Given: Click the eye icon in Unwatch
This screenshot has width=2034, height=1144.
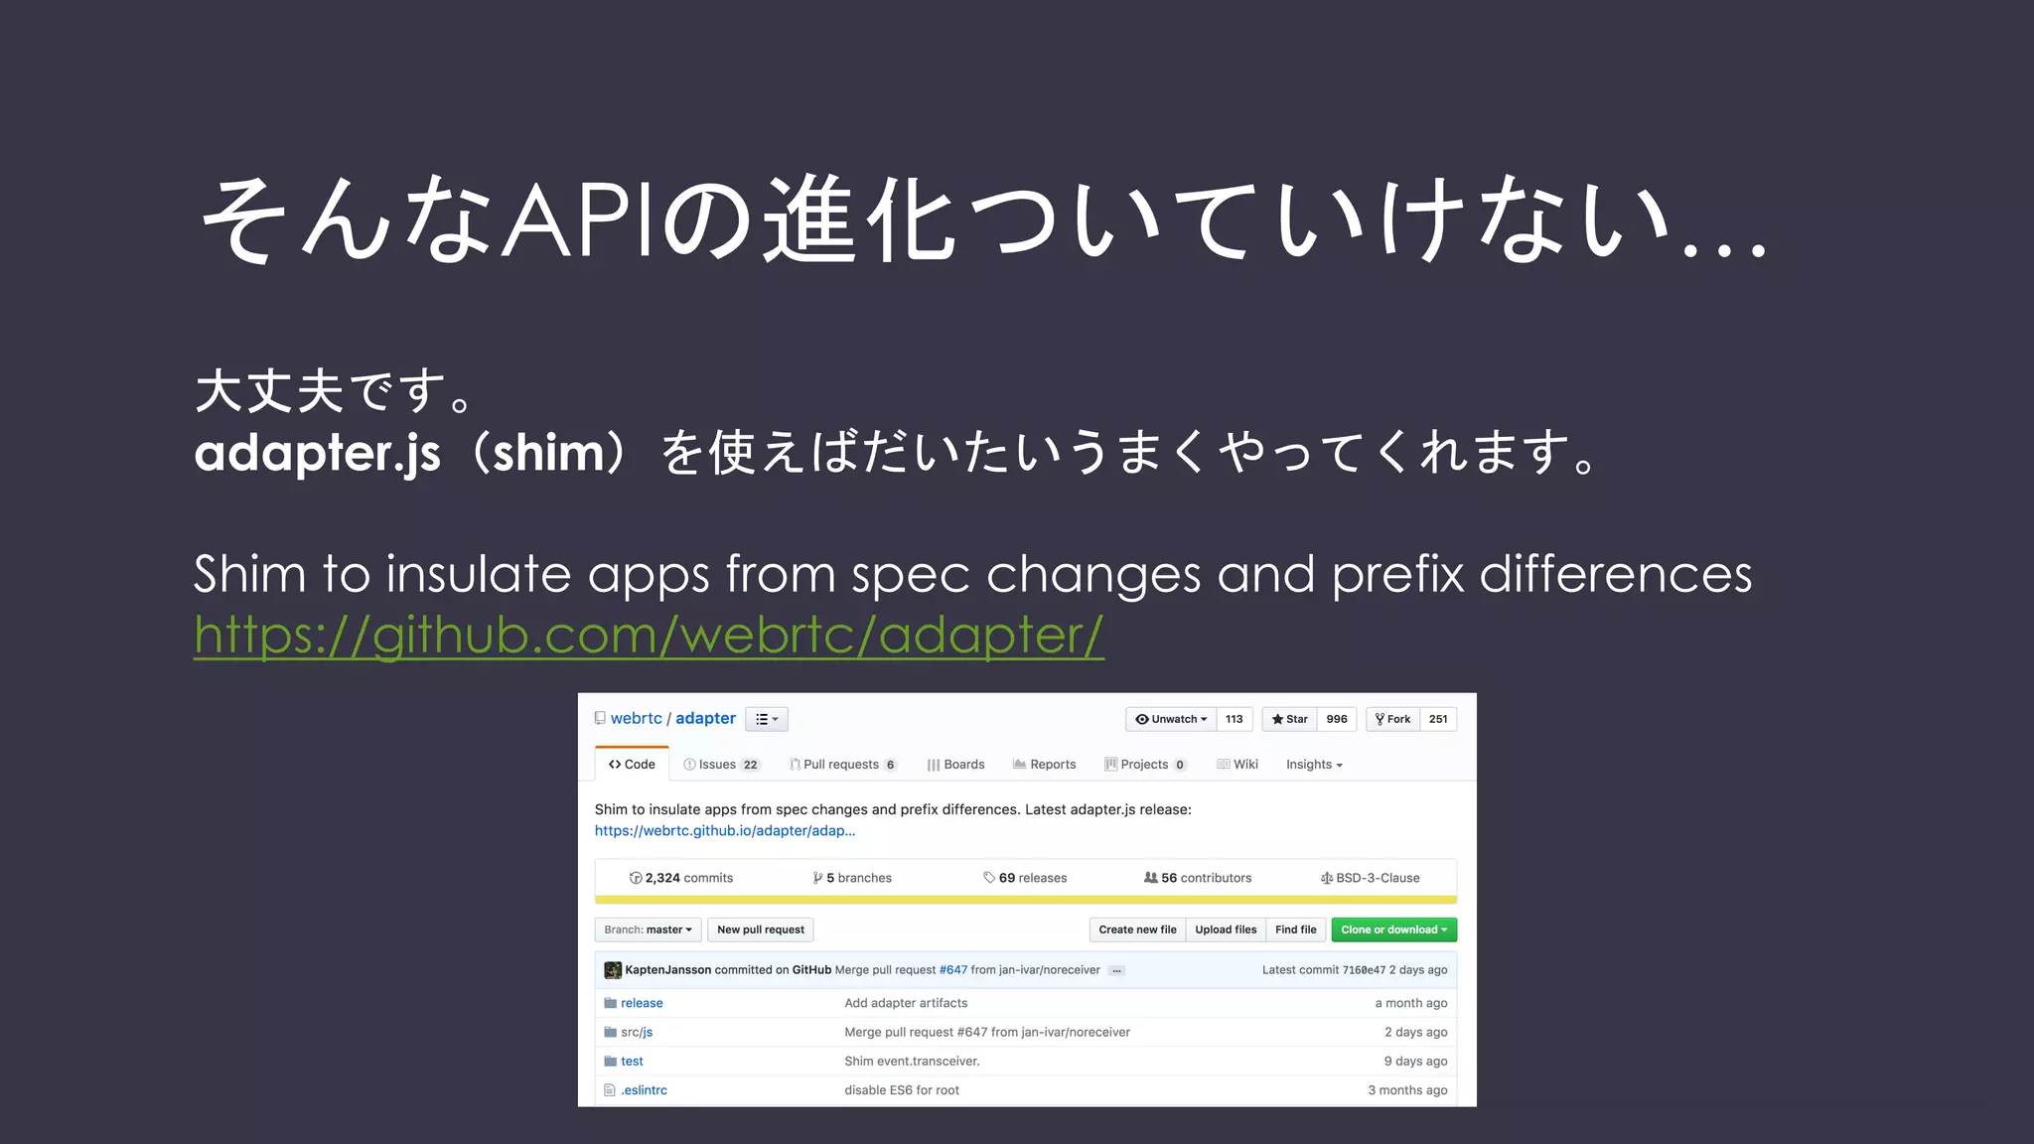Looking at the screenshot, I should (x=1142, y=719).
